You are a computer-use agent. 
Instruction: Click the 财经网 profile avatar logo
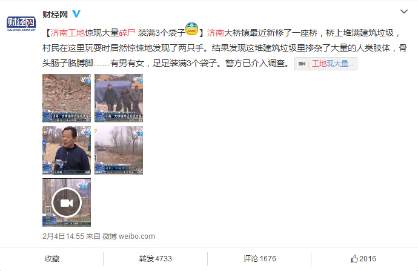pos(21,23)
